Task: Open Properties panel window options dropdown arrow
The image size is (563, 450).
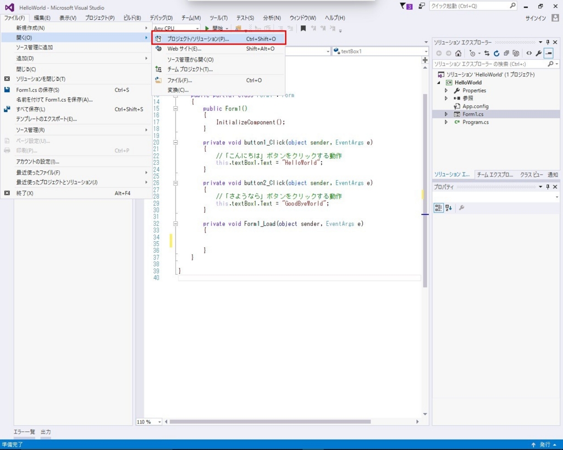Action: pos(540,187)
